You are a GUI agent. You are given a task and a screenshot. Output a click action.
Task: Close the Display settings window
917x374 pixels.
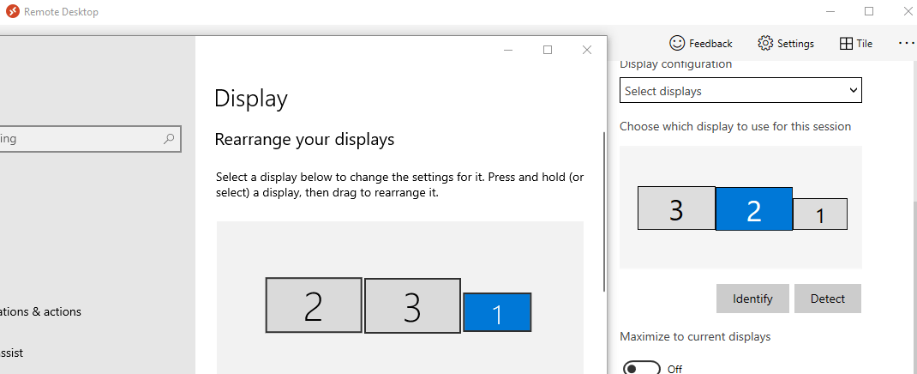[587, 51]
